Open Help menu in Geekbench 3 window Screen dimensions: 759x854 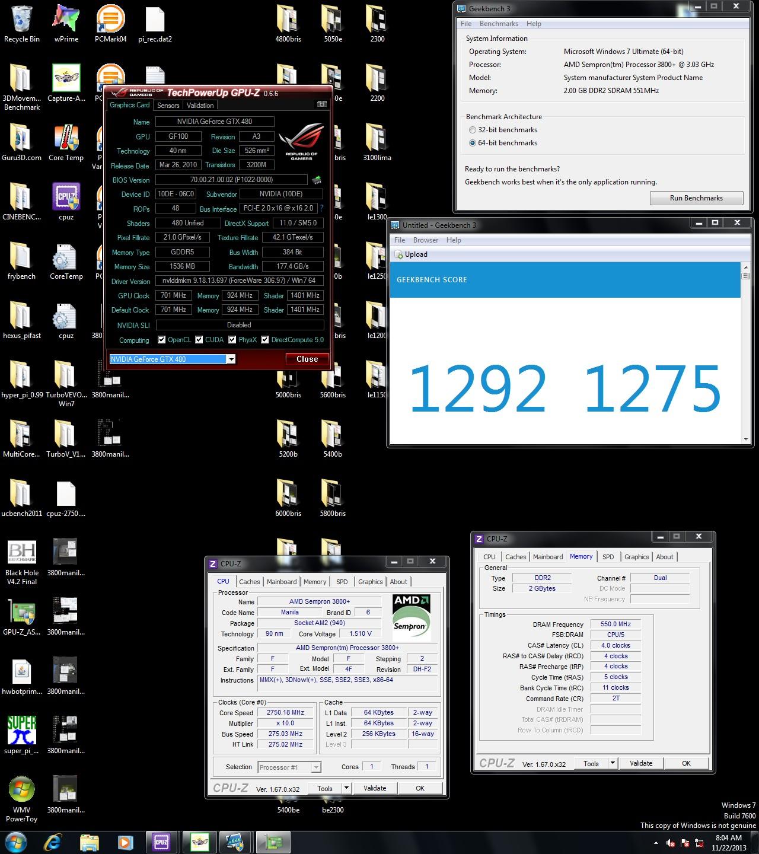tap(534, 24)
